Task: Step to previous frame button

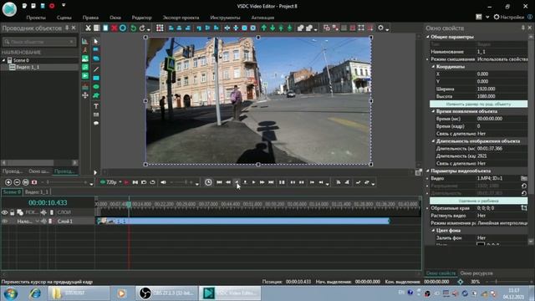Action: 237,182
